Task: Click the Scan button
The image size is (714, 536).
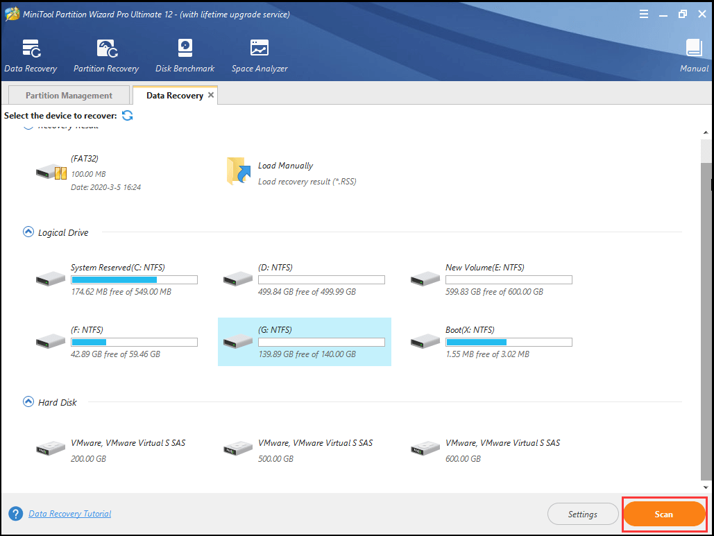Action: click(x=663, y=514)
